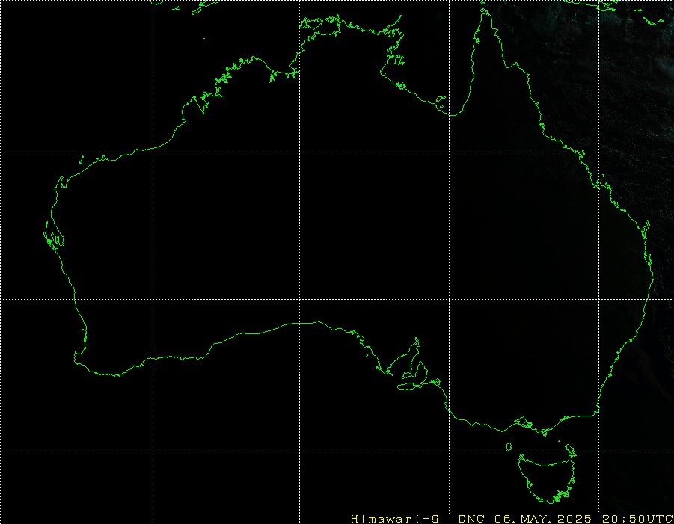Viewport: 674px width, 524px height.
Task: Click the "DNC" product code text
Action: click(x=471, y=519)
